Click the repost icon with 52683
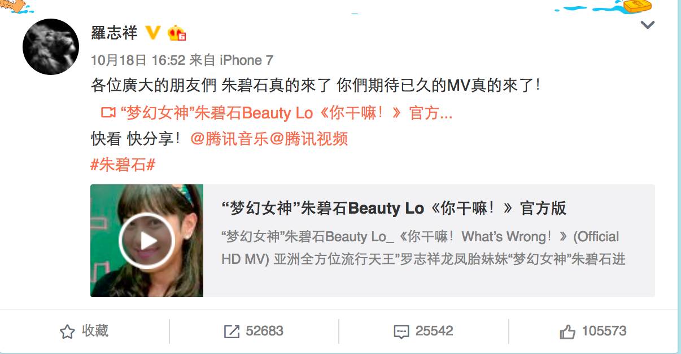This screenshot has width=681, height=354. point(232,331)
